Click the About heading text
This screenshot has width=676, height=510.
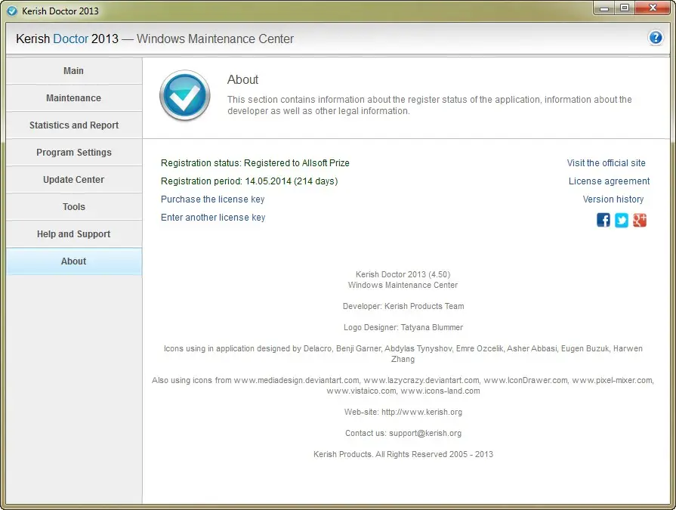tap(242, 79)
